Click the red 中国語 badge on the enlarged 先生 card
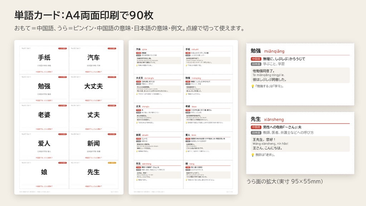Screen dimensions: 366x206 tap(256, 127)
